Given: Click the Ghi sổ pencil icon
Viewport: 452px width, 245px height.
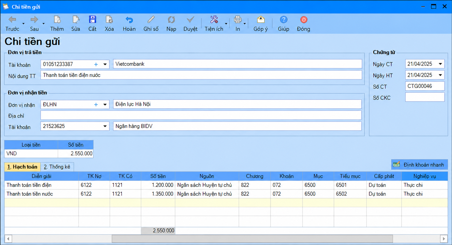Looking at the screenshot, I should [151, 20].
